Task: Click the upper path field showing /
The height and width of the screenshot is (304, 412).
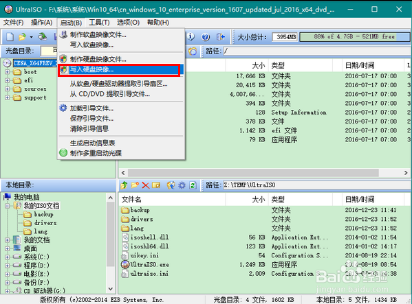Action: click(x=317, y=51)
